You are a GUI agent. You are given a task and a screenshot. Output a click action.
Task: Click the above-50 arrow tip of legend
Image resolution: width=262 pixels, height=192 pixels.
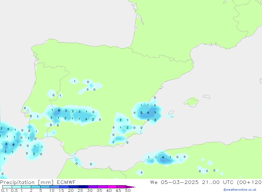point(131,187)
